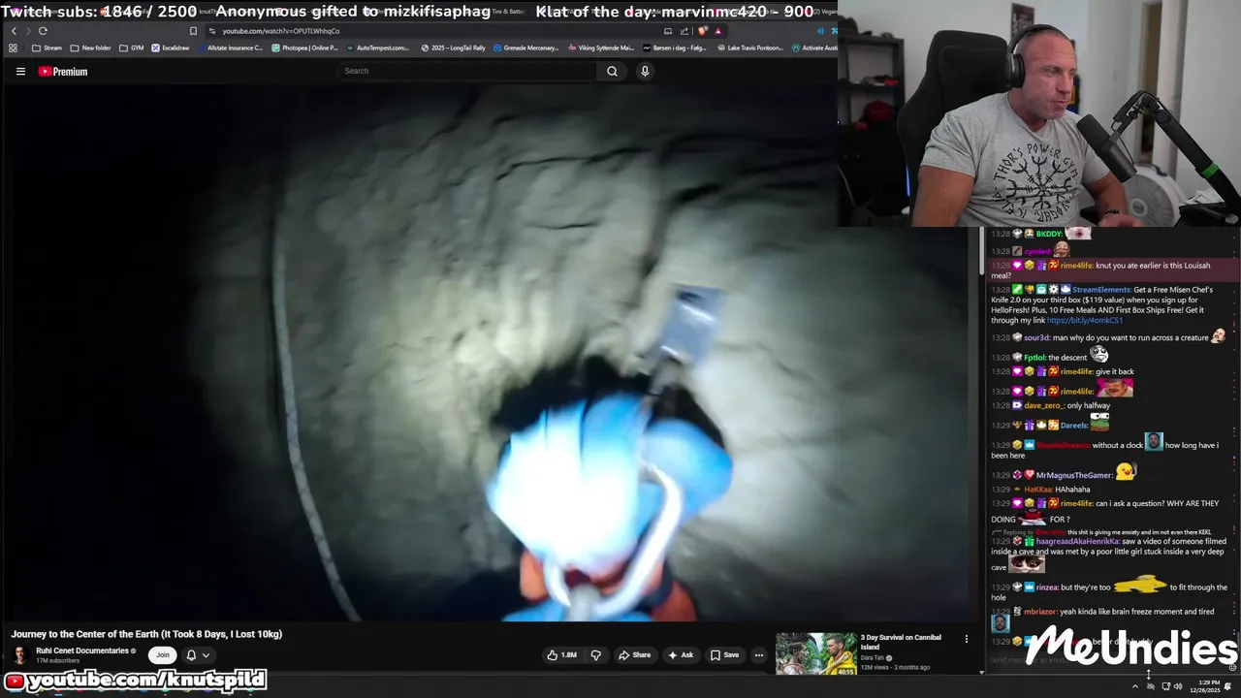Open the browser apps grid icon

pyautogui.click(x=13, y=48)
